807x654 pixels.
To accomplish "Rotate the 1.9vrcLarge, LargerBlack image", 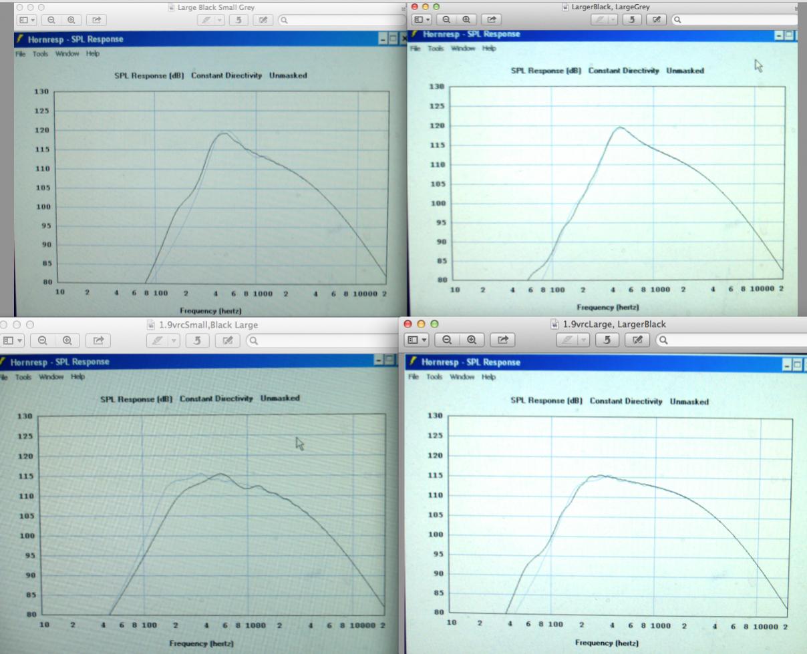I will (607, 340).
